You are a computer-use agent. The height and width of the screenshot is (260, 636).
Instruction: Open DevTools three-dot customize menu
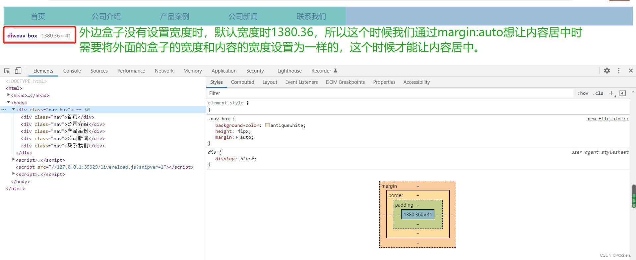point(619,71)
